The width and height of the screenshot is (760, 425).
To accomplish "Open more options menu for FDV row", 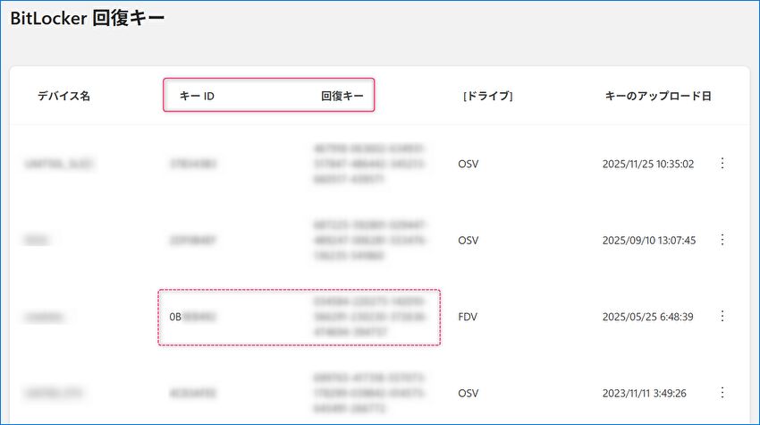I will 722,316.
